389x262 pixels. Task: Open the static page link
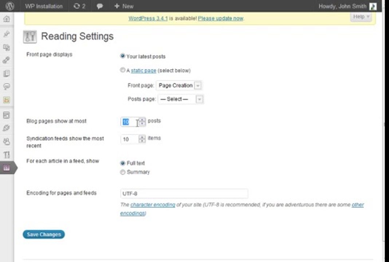click(144, 71)
